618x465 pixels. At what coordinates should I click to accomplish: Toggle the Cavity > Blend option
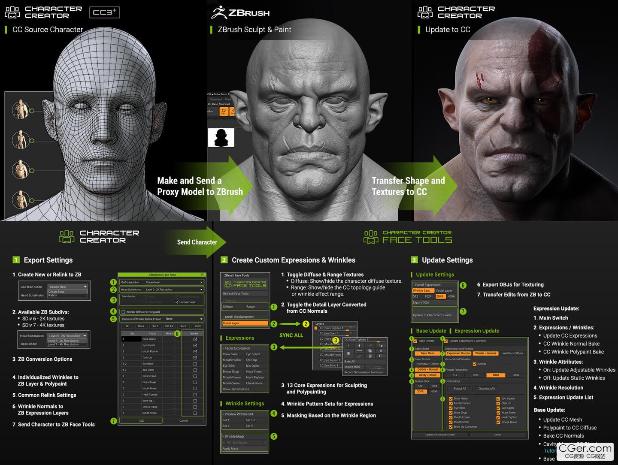[427, 375]
